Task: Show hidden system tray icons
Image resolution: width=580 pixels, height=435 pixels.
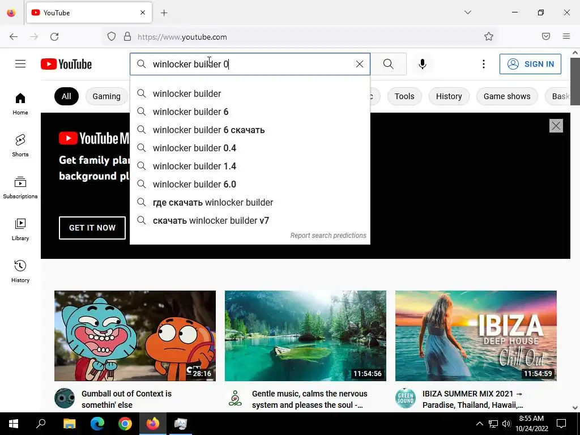Action: coord(479,424)
